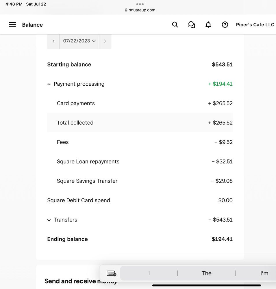
Task: Tap the squareup.com address bar
Action: (142, 10)
